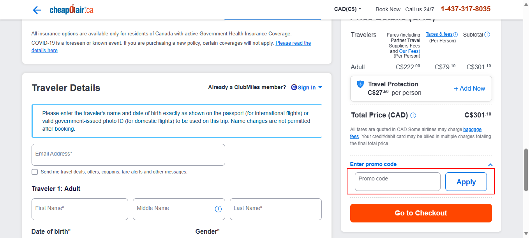Viewport: 529px width, 238px height.
Task: Click Go to Checkout
Action: [421, 213]
